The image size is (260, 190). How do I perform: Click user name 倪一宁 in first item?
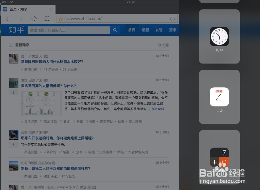(26, 56)
